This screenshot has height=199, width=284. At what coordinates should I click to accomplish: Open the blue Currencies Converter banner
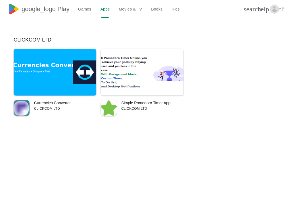point(55,72)
